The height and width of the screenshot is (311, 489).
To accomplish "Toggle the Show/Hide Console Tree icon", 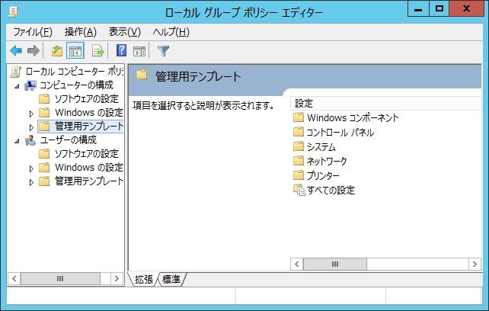I will (75, 50).
